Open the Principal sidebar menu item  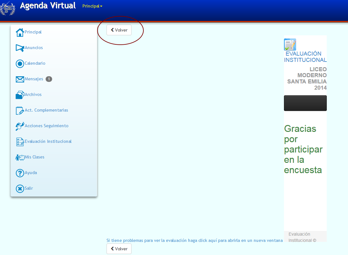tap(33, 32)
